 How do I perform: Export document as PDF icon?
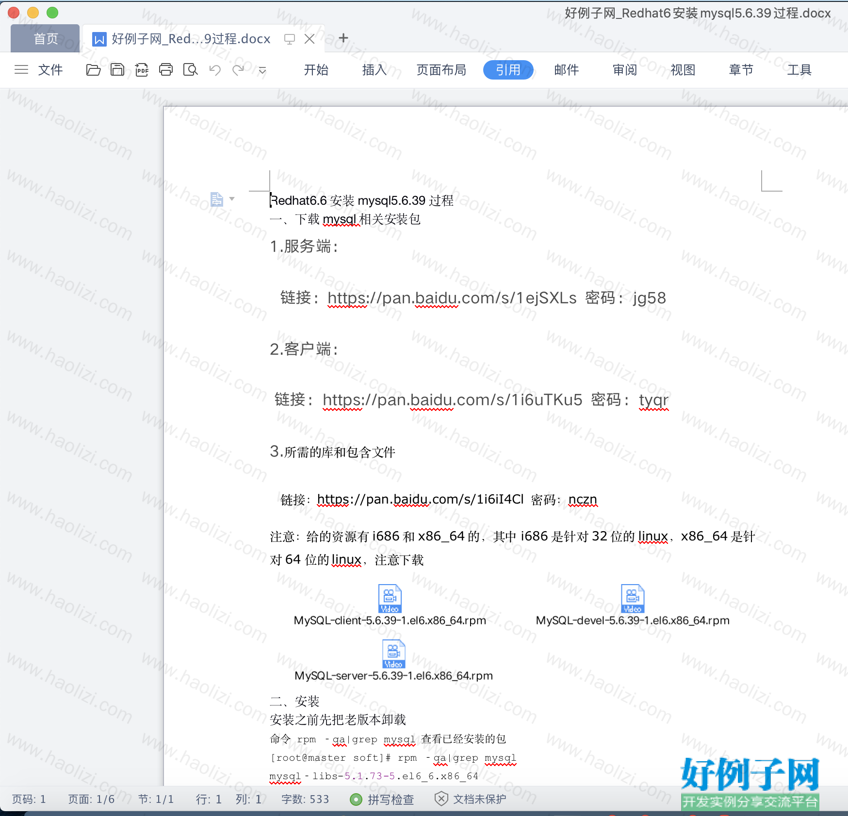tap(142, 70)
